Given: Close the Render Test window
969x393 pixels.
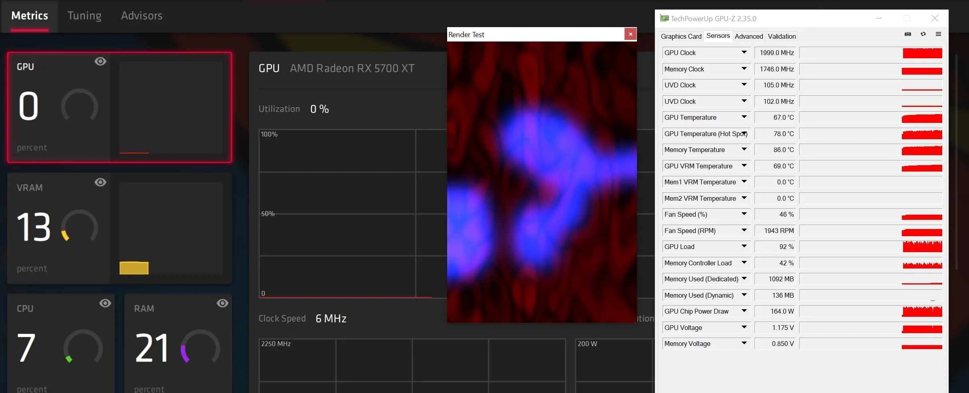Looking at the screenshot, I should point(631,34).
